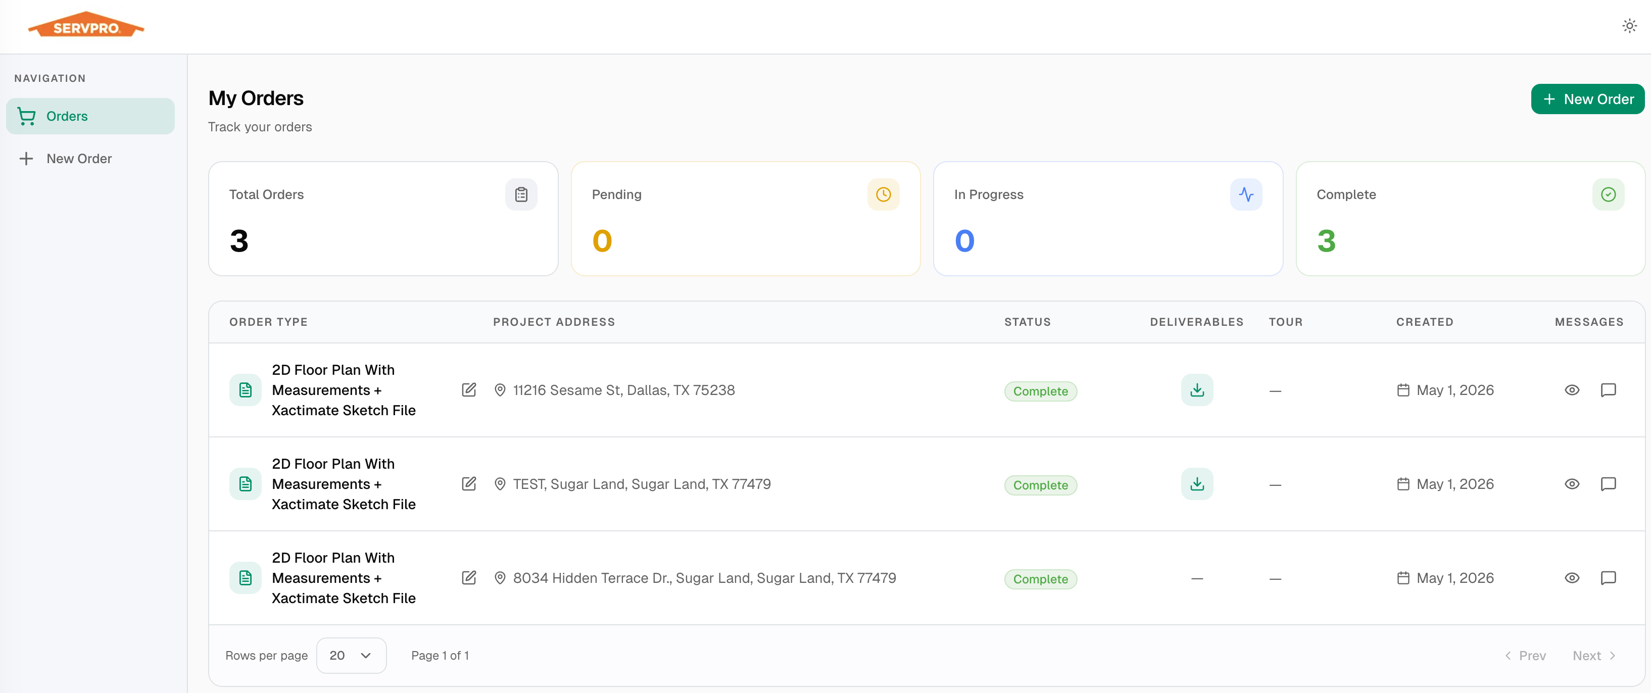View details of TEST, Sugar Land order (eye icon)

[1572, 483]
